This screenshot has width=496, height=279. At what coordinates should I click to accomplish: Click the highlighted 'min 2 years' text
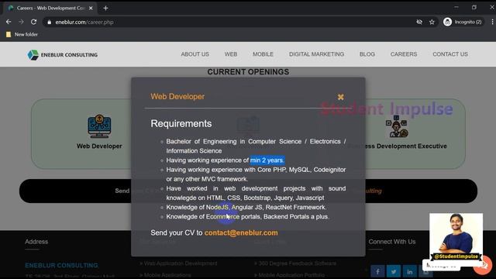[267, 160]
